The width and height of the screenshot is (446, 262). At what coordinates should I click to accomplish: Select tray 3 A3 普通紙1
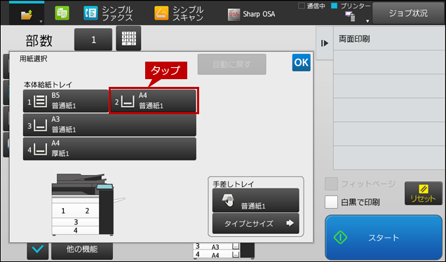(x=109, y=125)
